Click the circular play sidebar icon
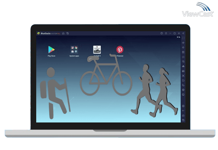The image size is (218, 150). [x=183, y=62]
